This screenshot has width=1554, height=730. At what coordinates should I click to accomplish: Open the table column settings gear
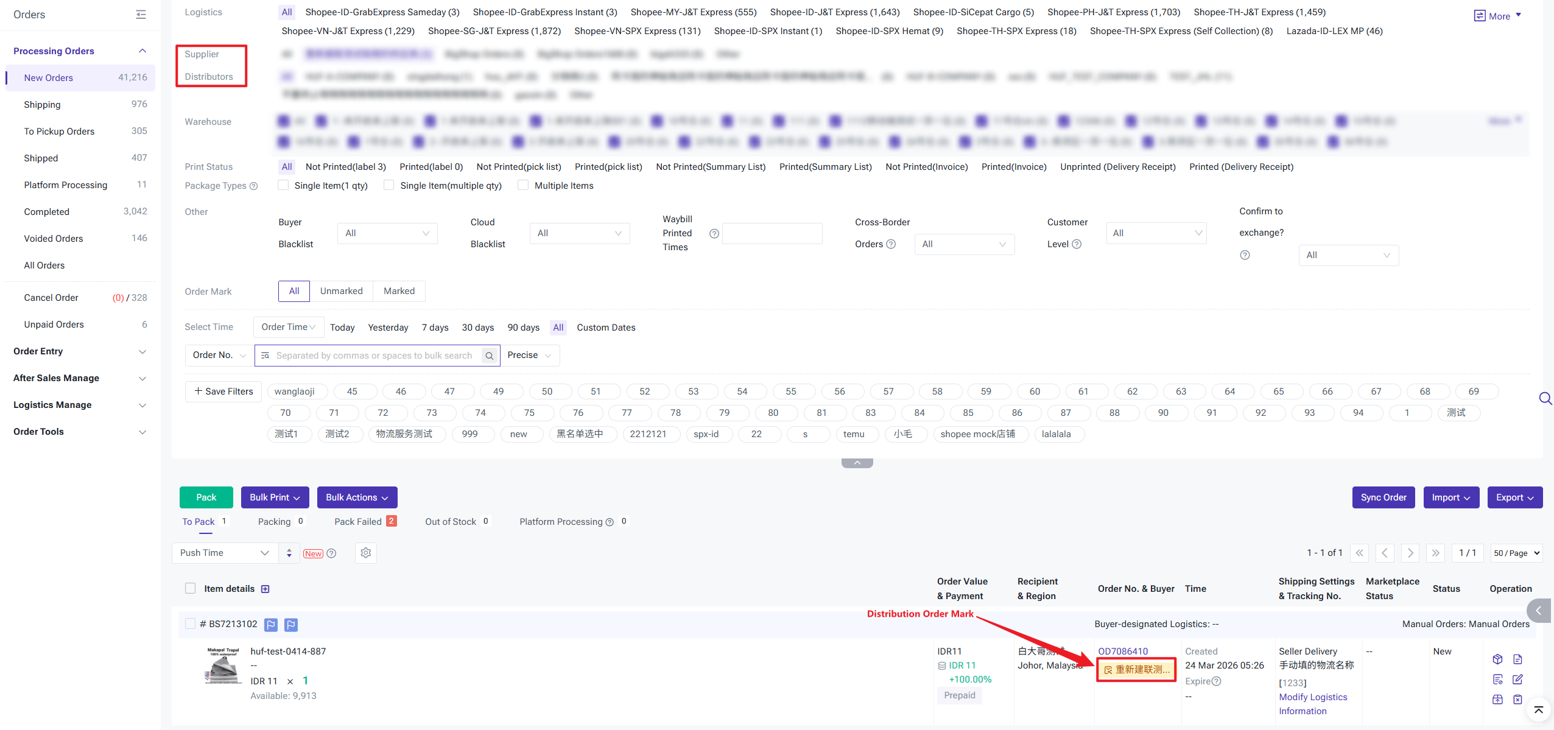coord(365,553)
